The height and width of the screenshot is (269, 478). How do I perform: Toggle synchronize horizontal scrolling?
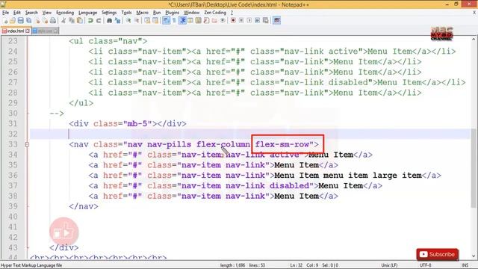tap(155, 20)
